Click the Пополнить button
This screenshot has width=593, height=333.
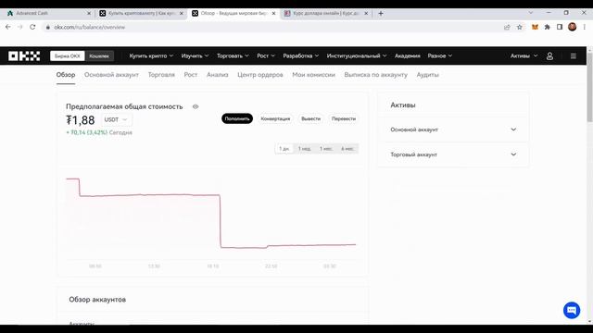237,118
